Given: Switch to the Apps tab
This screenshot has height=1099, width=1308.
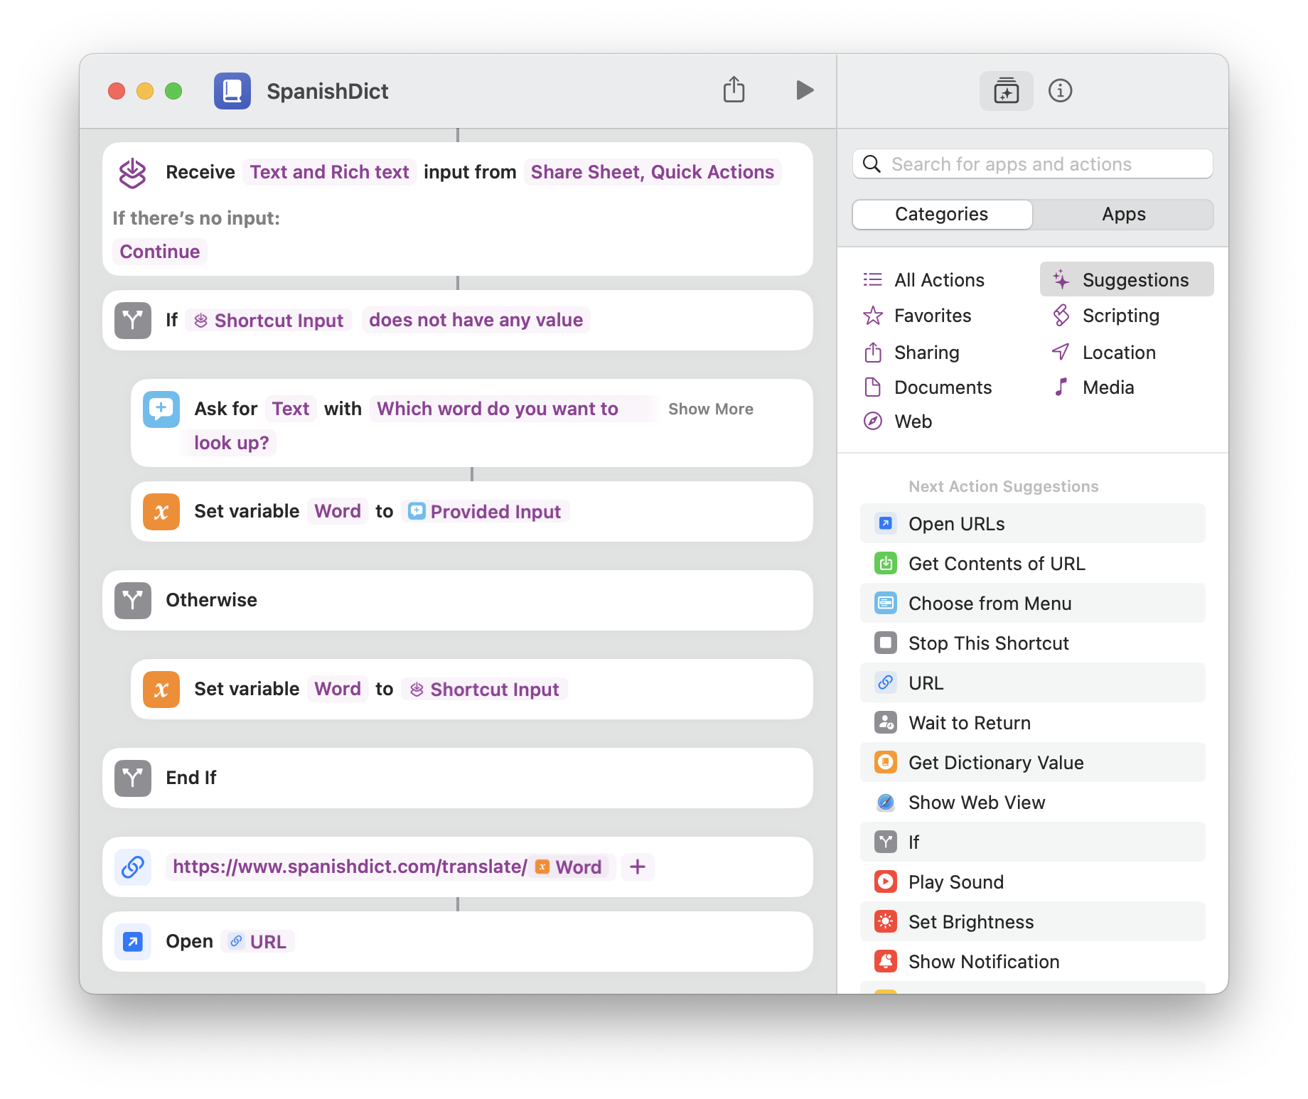Looking at the screenshot, I should coord(1123,215).
